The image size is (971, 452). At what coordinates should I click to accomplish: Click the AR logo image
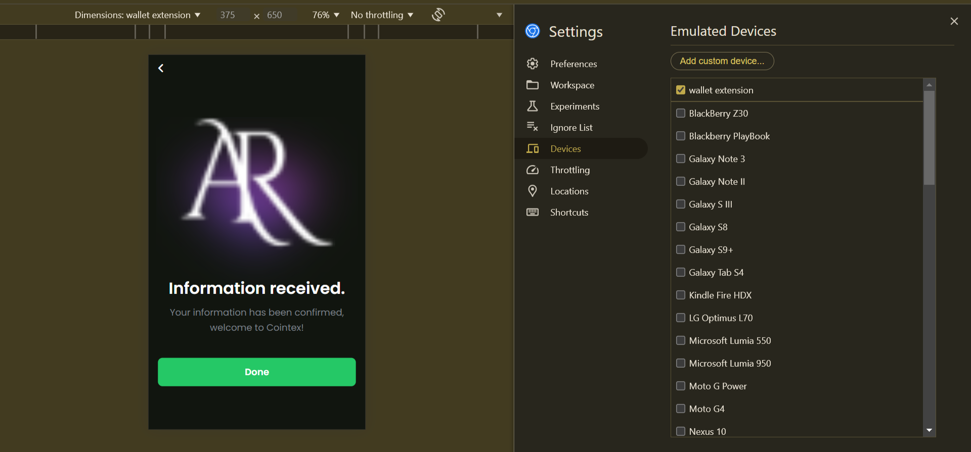257,182
